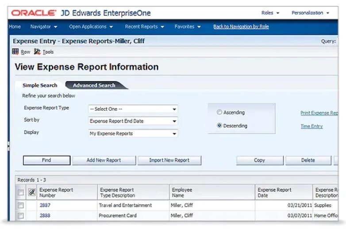Check the select-all checkbox in table header

click(x=21, y=192)
